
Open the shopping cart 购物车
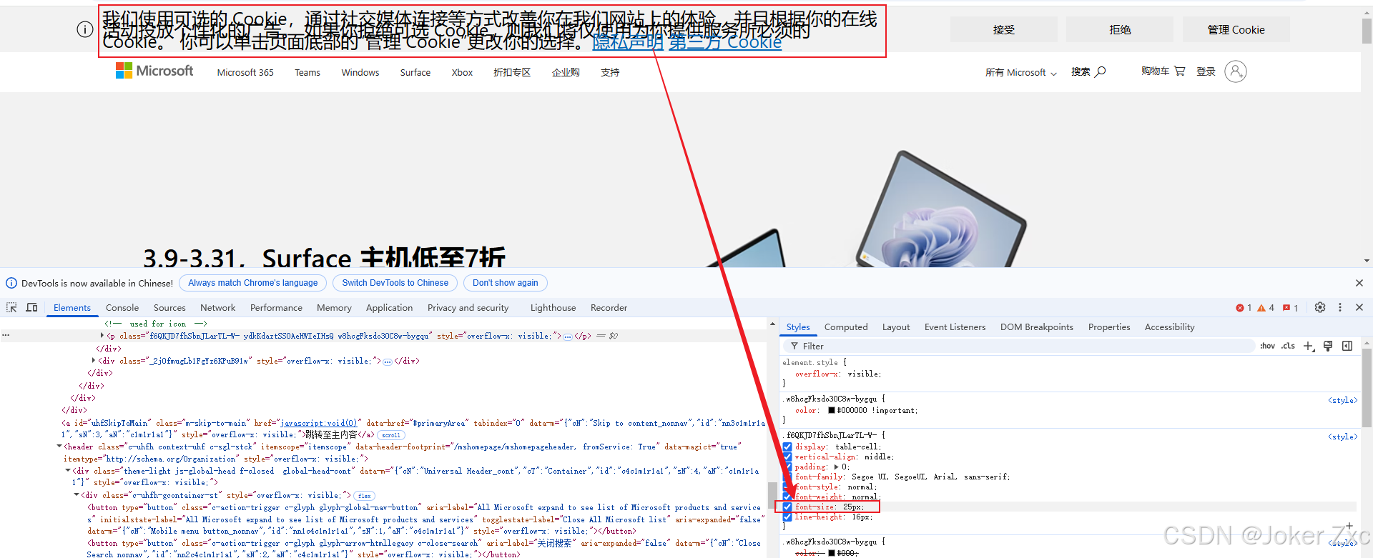pyautogui.click(x=1163, y=71)
